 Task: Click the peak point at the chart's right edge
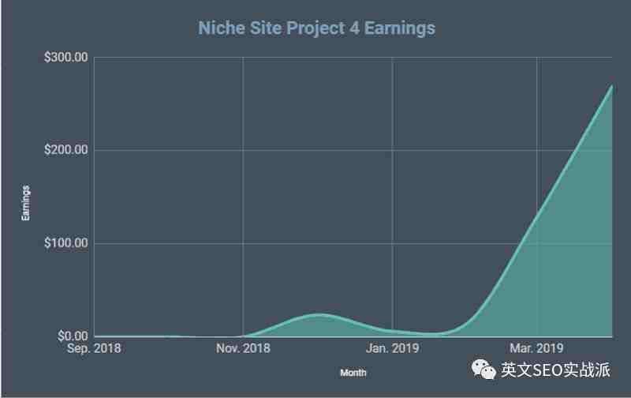click(x=612, y=86)
